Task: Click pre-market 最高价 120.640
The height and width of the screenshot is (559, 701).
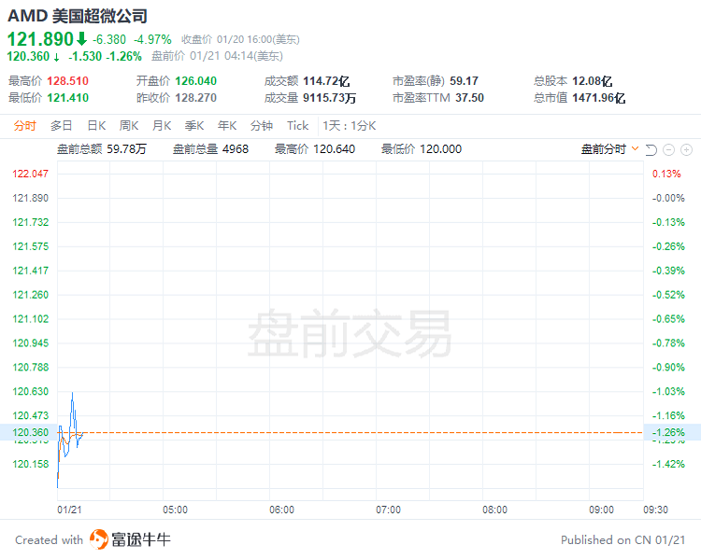Action: pos(315,149)
